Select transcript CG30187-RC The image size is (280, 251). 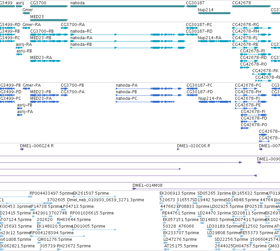pos(191,28)
